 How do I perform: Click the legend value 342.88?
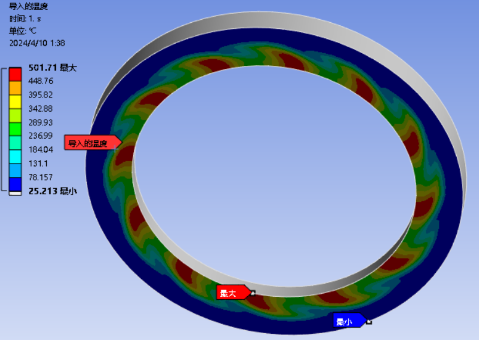(x=41, y=109)
